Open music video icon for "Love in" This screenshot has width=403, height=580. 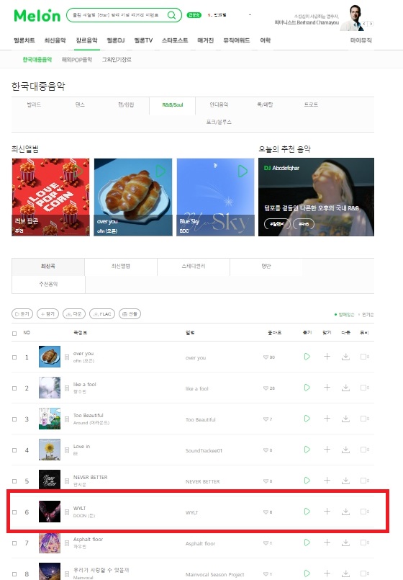click(x=365, y=450)
